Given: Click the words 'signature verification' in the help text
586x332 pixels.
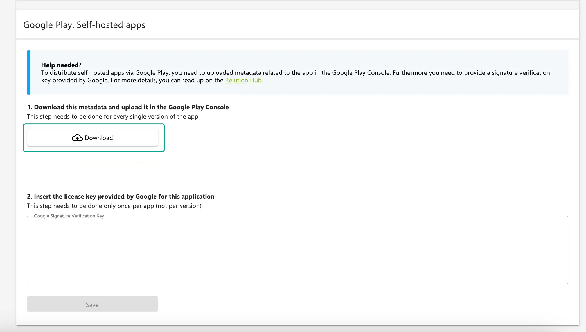Looking at the screenshot, I should 520,73.
